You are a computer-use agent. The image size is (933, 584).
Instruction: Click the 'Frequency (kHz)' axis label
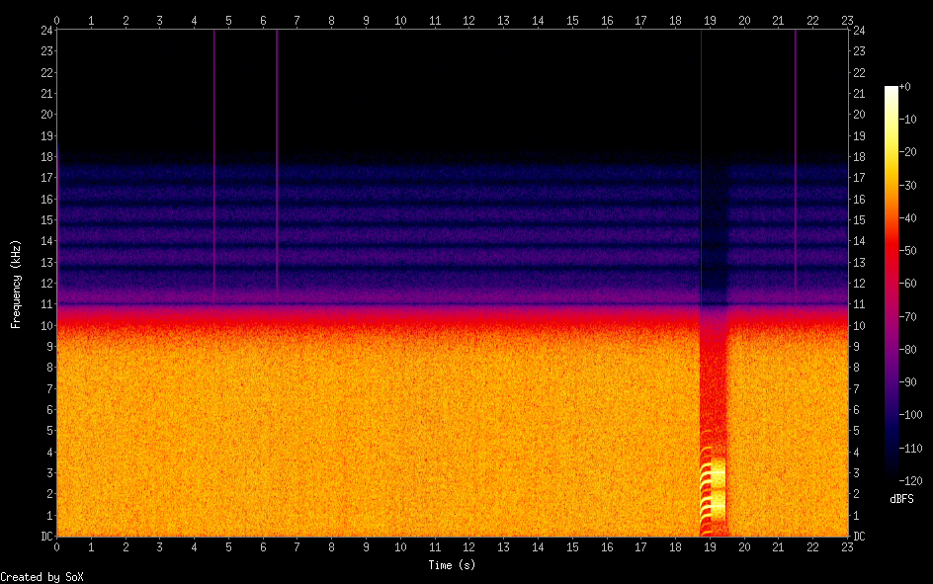(16, 284)
